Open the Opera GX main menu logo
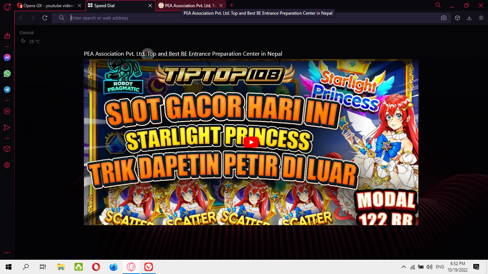The width and height of the screenshot is (488, 274). (x=7, y=6)
